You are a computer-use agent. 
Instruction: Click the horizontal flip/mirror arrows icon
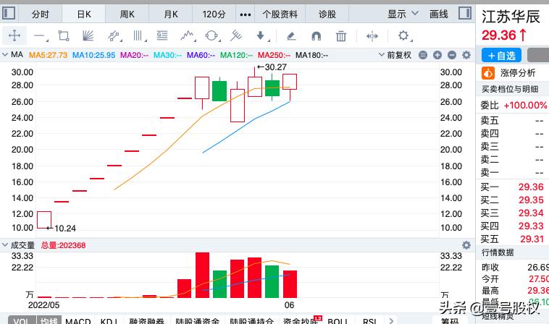[x=372, y=35]
